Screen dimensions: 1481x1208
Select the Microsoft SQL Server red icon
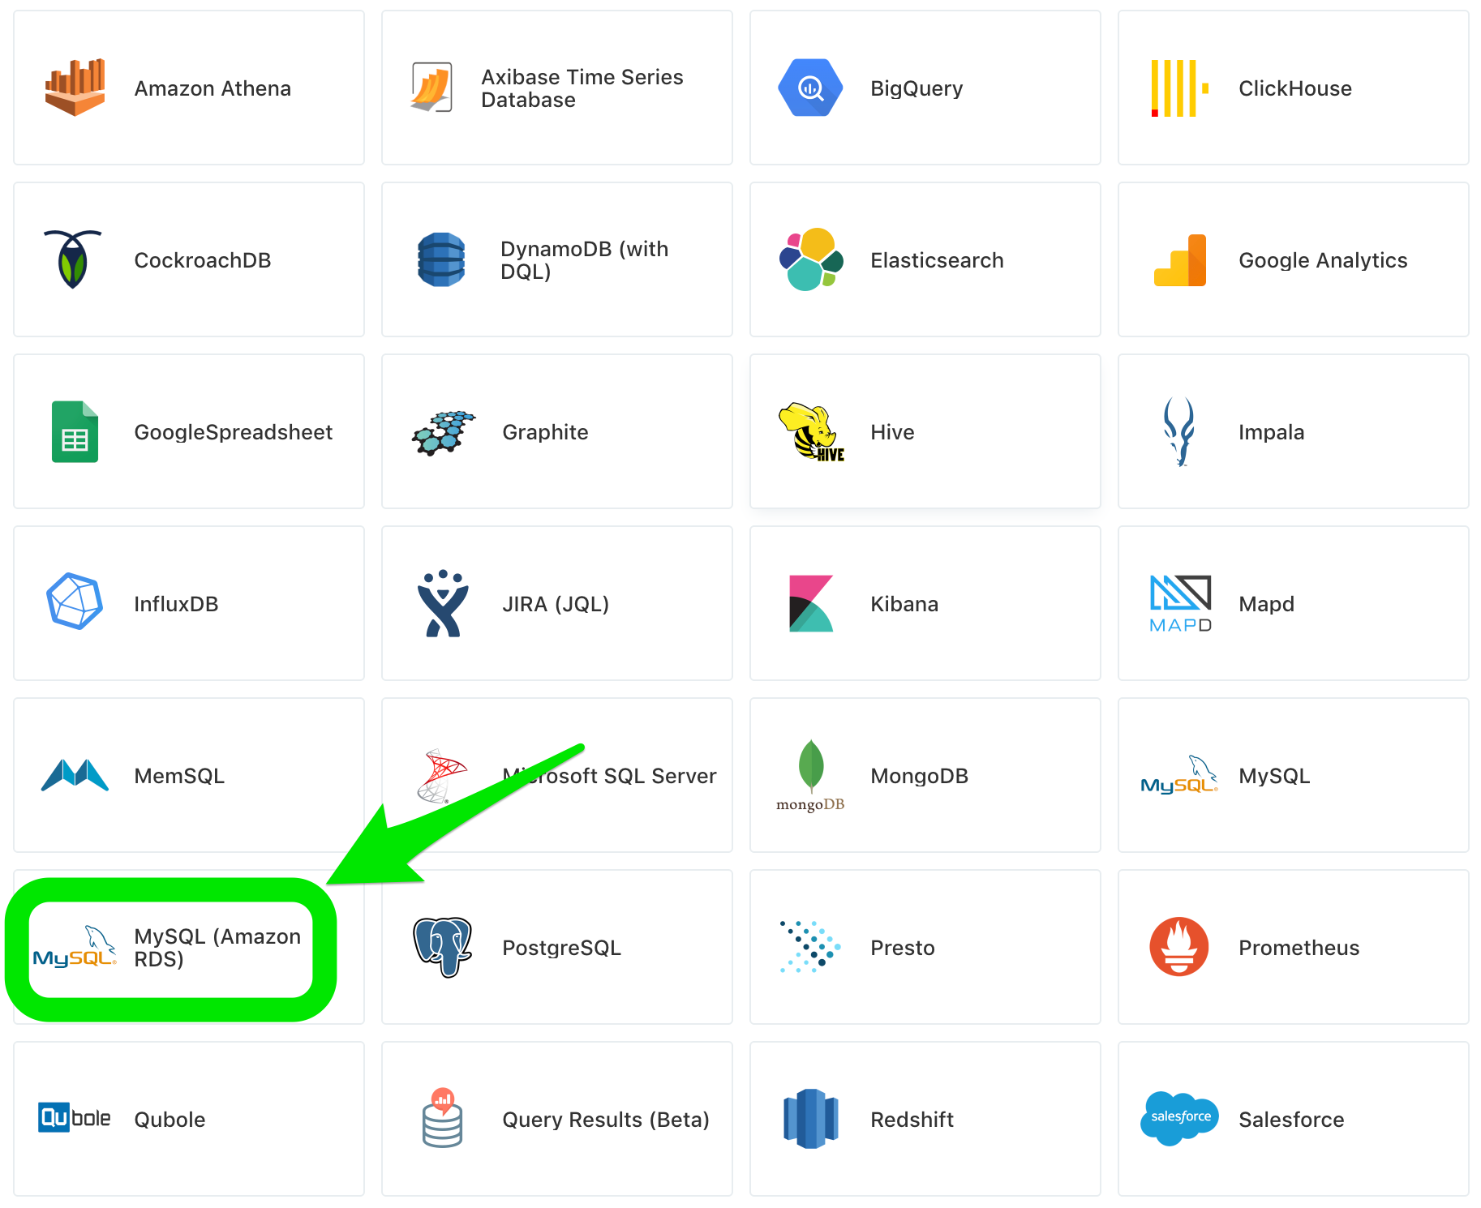pyautogui.click(x=443, y=776)
